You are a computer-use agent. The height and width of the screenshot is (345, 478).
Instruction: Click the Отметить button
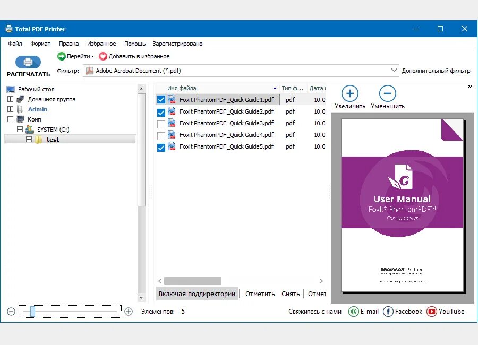260,294
